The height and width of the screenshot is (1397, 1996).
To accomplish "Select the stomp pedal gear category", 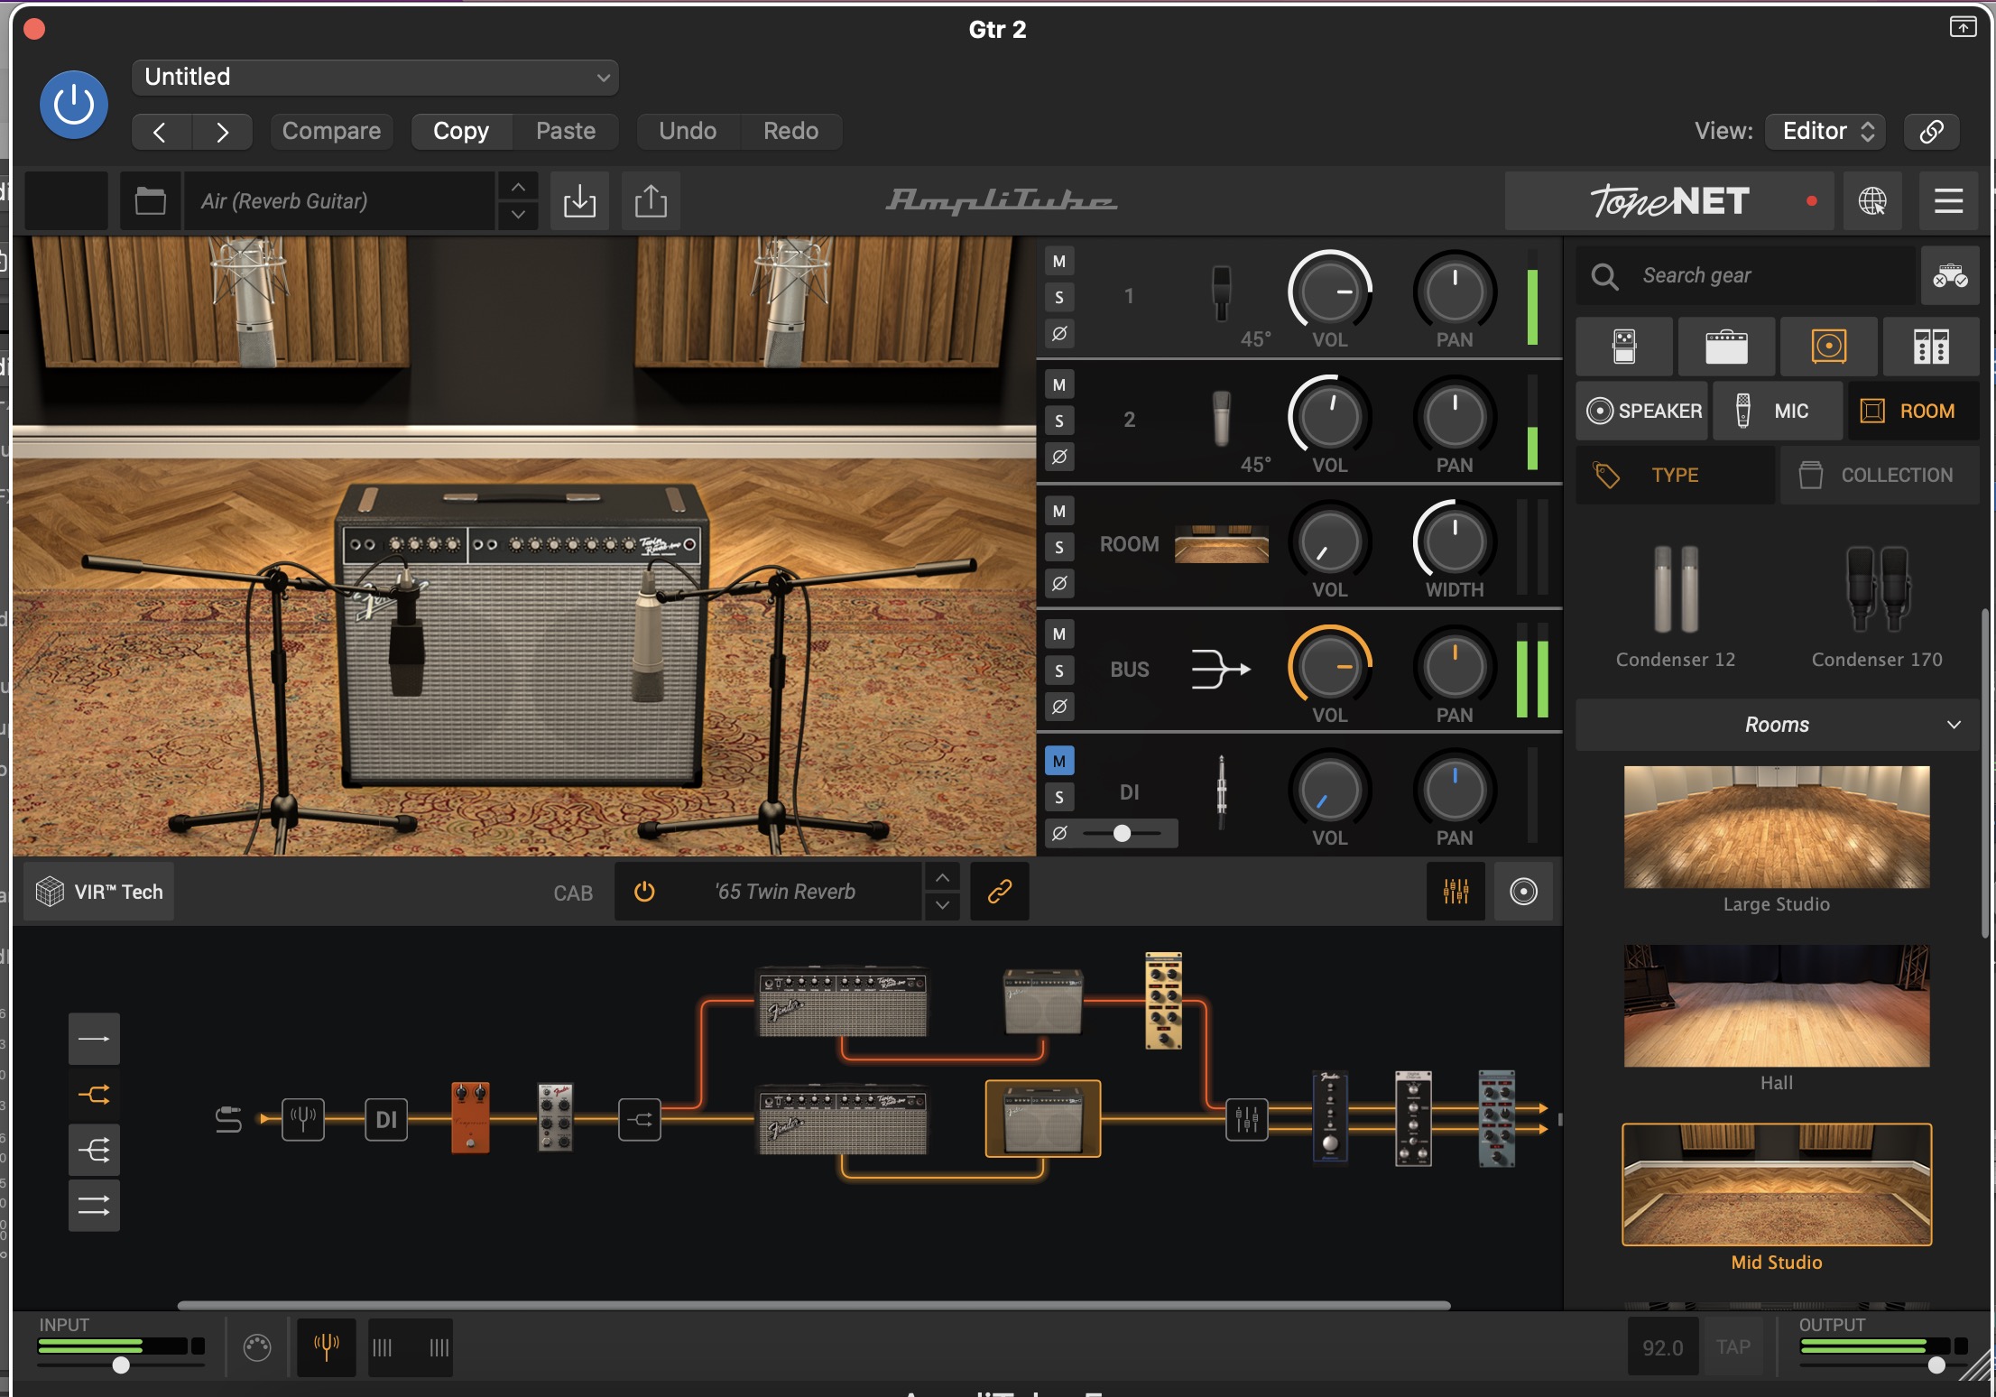I will [x=1624, y=347].
